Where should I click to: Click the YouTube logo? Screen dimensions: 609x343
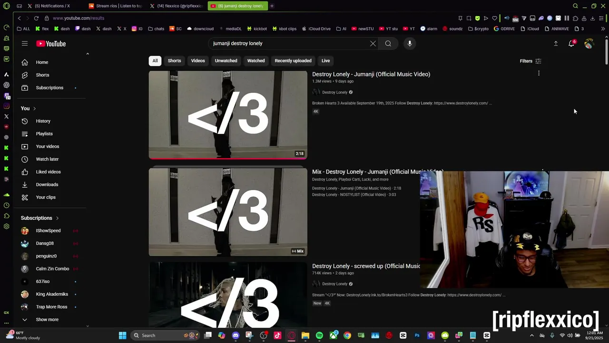[51, 44]
